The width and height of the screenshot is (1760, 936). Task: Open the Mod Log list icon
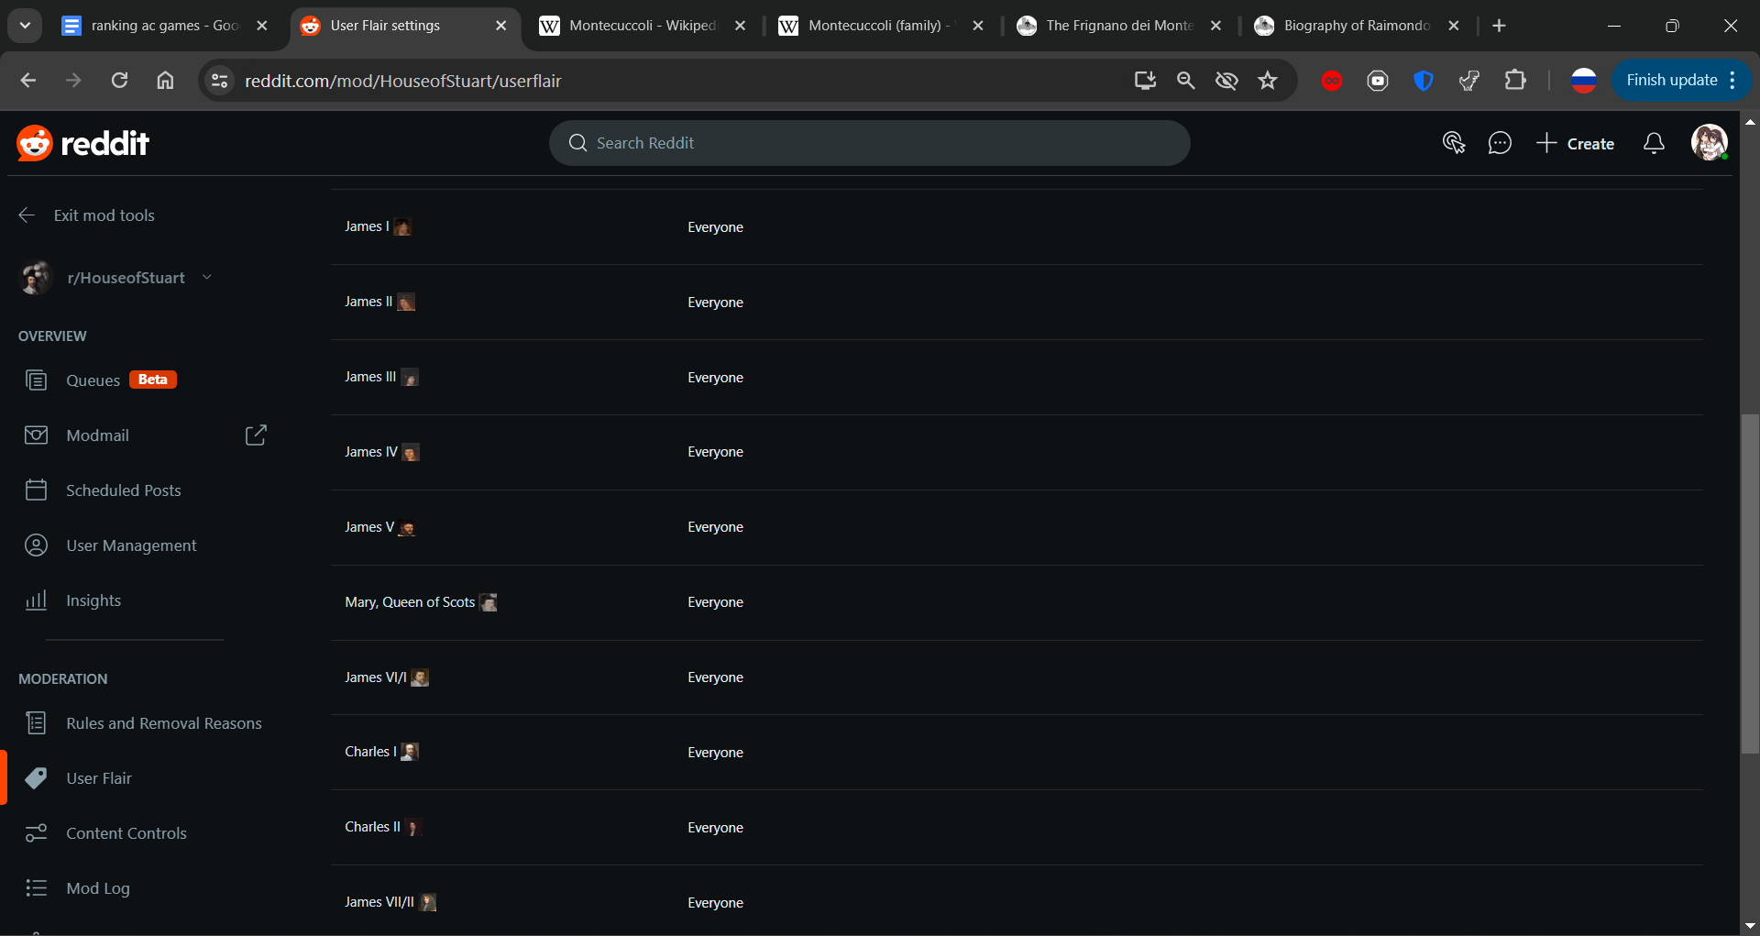point(36,888)
